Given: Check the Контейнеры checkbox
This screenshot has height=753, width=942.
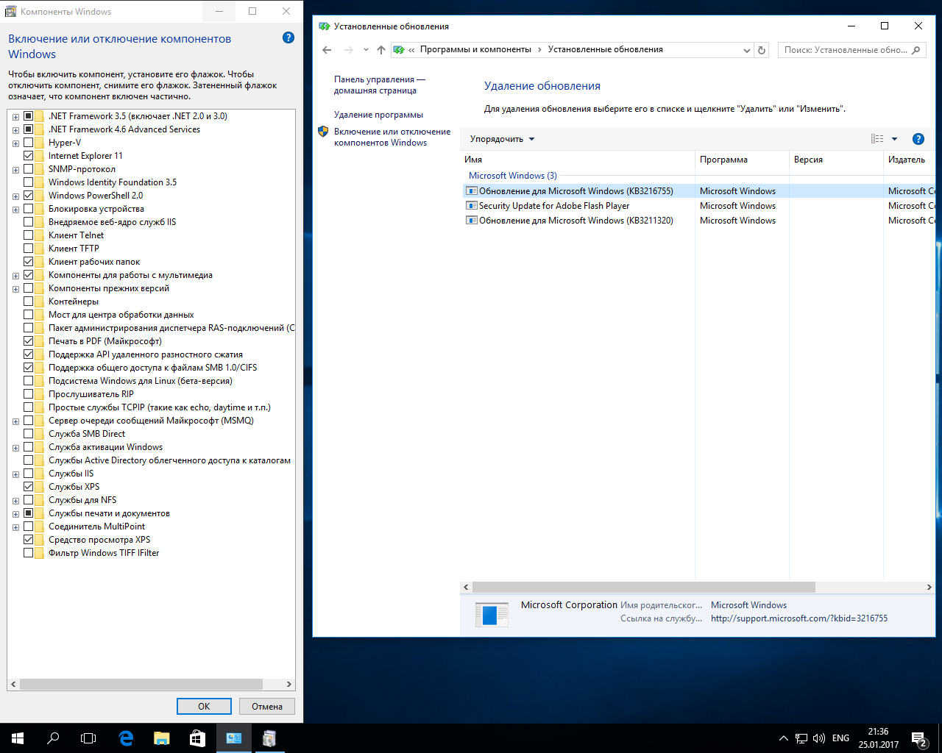Looking at the screenshot, I should pyautogui.click(x=29, y=301).
